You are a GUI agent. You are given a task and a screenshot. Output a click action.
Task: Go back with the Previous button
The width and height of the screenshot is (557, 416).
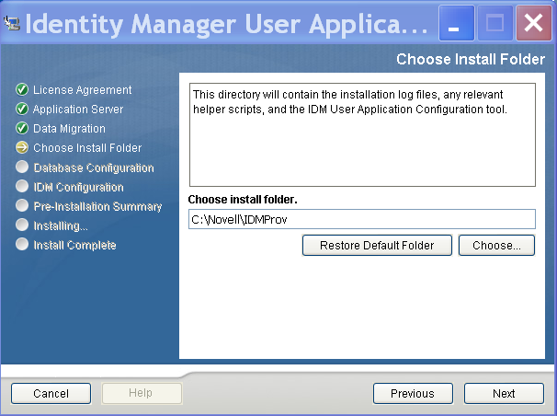(413, 394)
